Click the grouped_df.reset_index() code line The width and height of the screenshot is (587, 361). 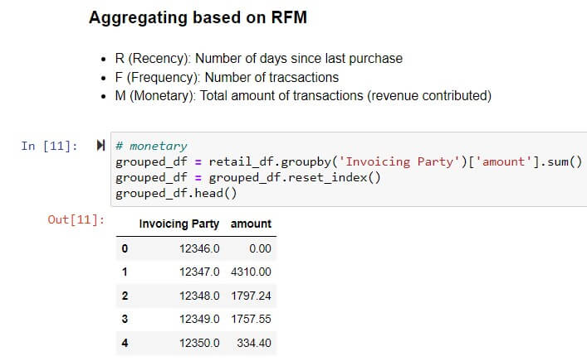[247, 177]
